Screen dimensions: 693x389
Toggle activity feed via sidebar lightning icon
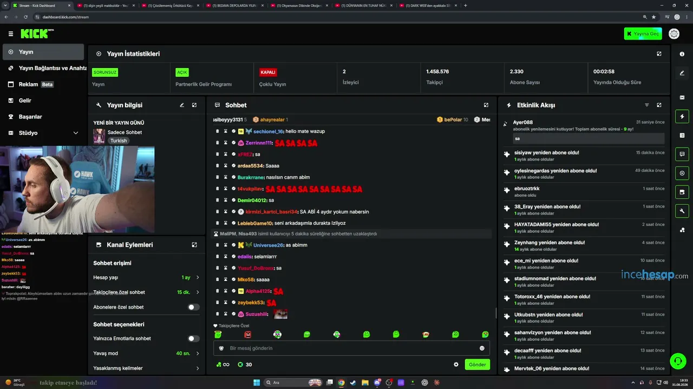click(x=682, y=116)
